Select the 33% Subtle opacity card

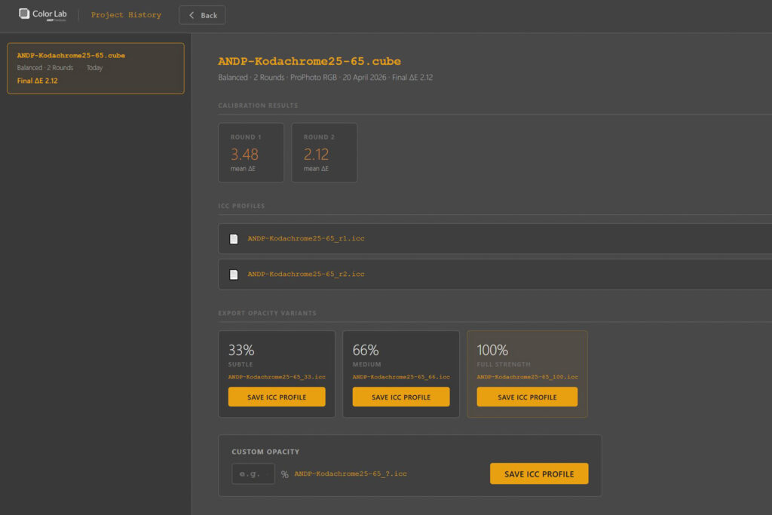click(x=277, y=374)
